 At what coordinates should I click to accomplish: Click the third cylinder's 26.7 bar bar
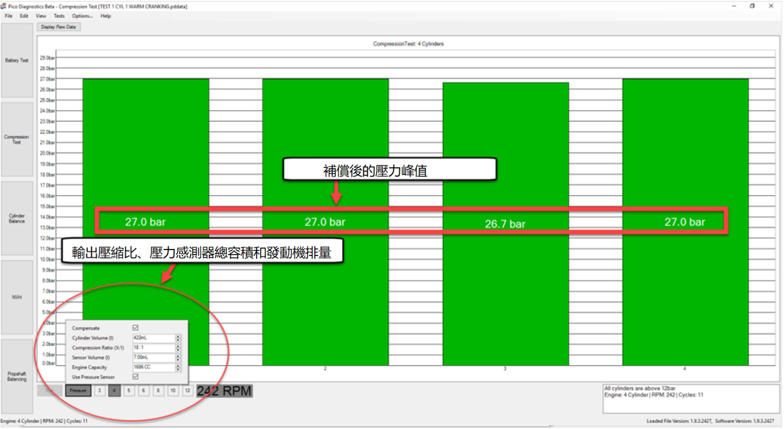pyautogui.click(x=505, y=224)
